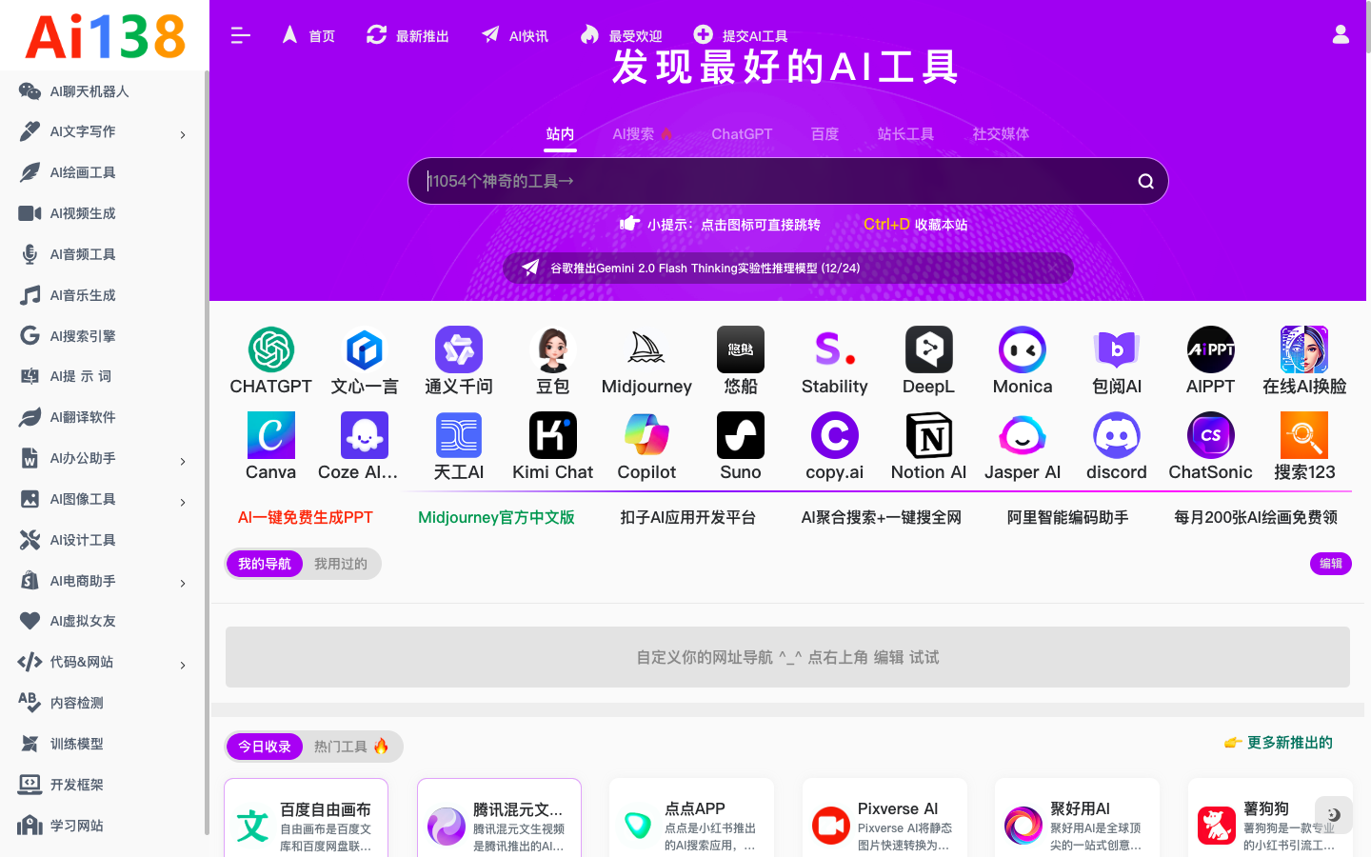The image size is (1371, 857).
Task: Toggle dark mode moon button
Action: [1334, 815]
